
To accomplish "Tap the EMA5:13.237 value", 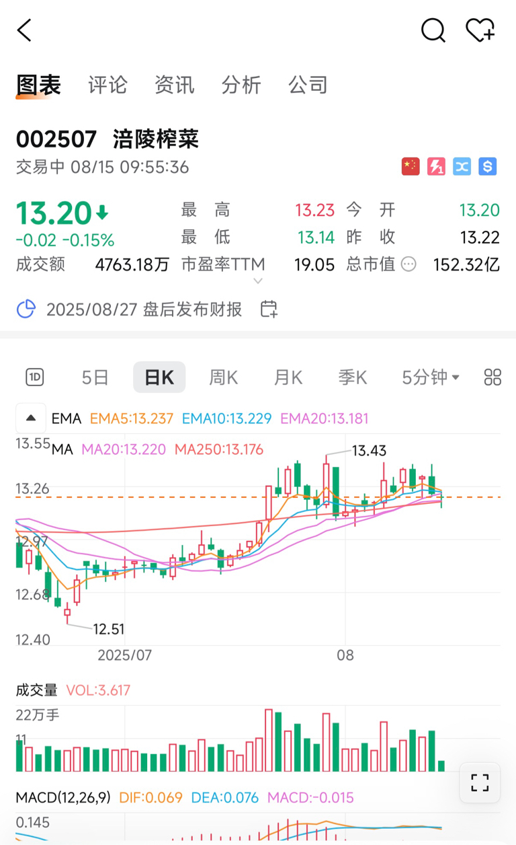I will (132, 418).
